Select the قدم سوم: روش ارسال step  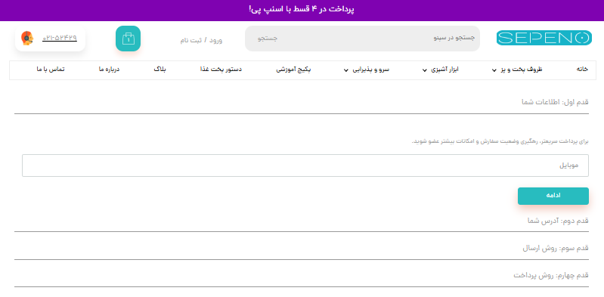coord(556,248)
